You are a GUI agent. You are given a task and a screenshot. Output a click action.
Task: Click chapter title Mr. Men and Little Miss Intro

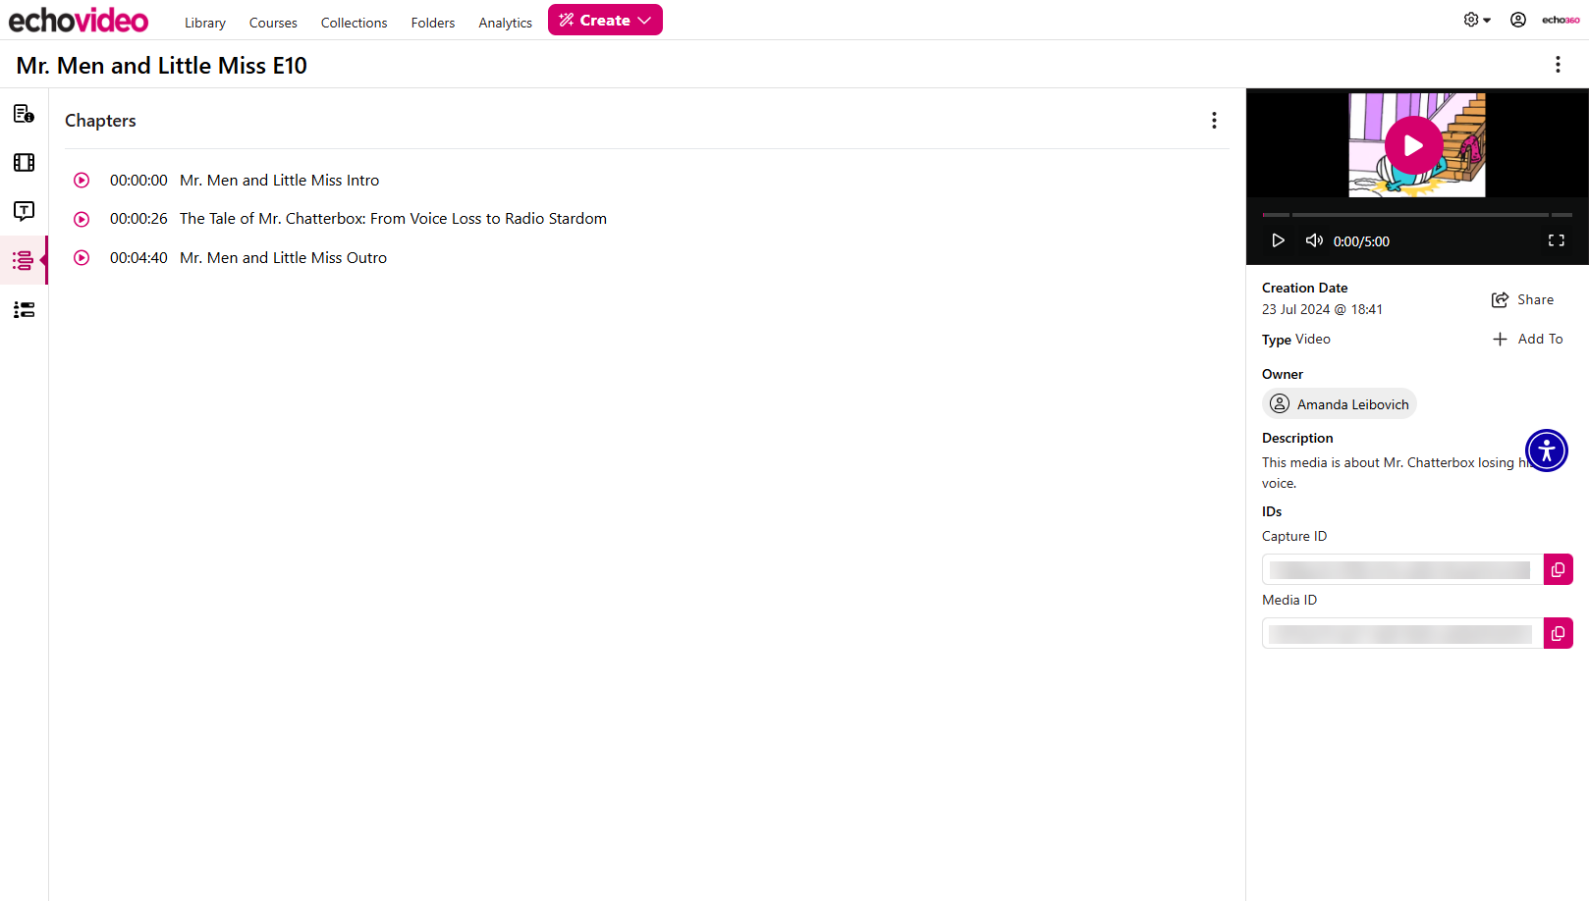(279, 181)
